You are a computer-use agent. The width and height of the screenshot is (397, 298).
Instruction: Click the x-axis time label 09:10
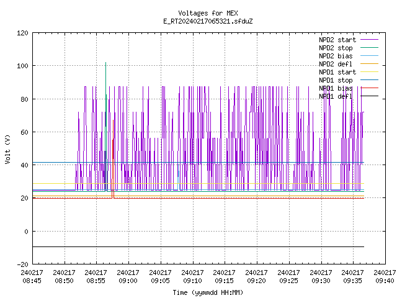[192, 281]
